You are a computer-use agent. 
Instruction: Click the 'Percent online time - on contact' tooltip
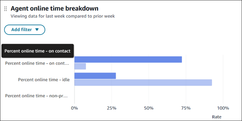(x=38, y=51)
